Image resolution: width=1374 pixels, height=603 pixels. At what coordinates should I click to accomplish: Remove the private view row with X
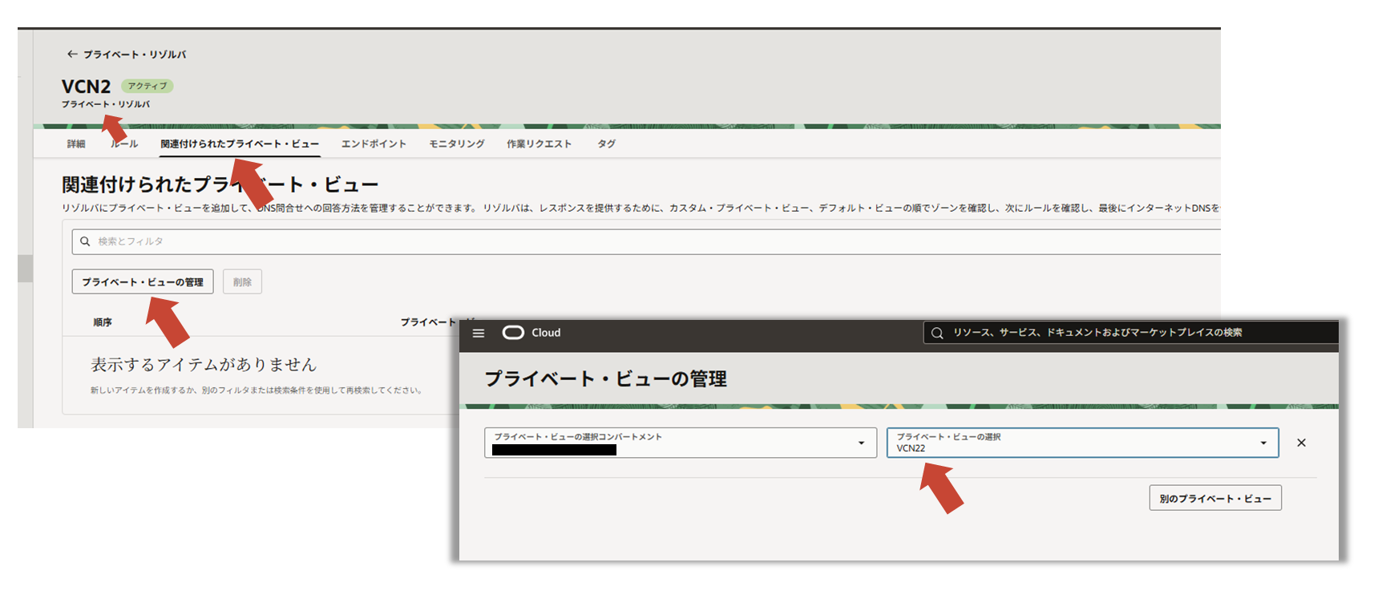[1301, 443]
